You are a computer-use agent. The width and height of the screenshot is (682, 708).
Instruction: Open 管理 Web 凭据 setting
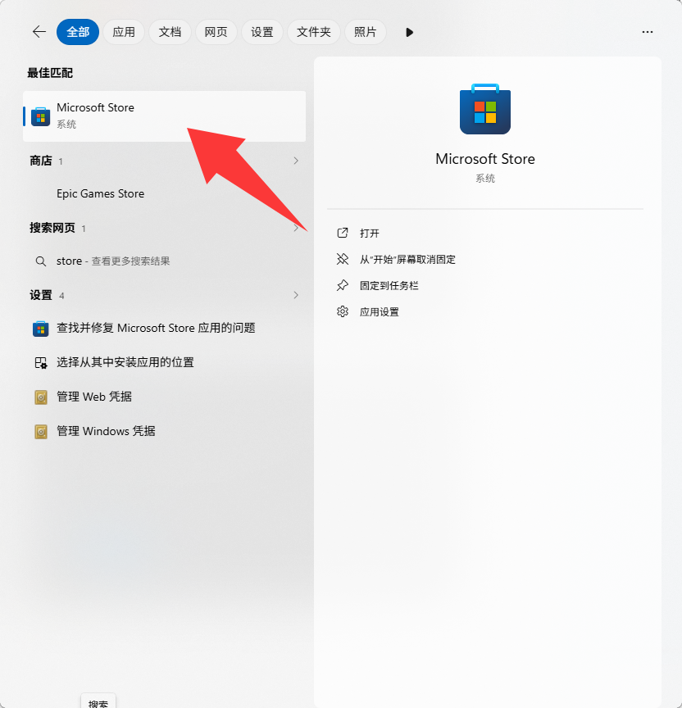point(94,397)
